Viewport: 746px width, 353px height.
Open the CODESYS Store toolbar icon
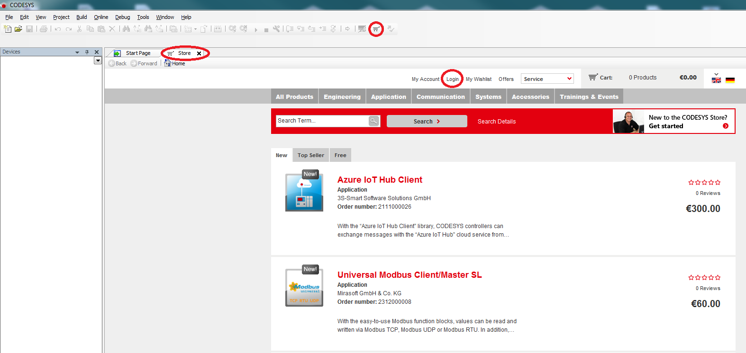(x=376, y=29)
